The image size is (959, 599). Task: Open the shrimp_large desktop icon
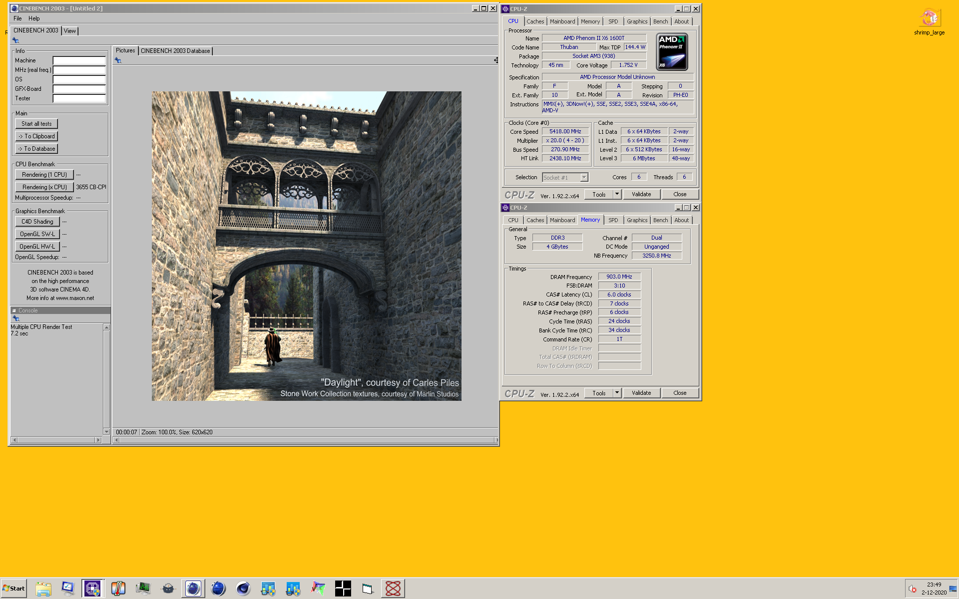click(x=929, y=21)
